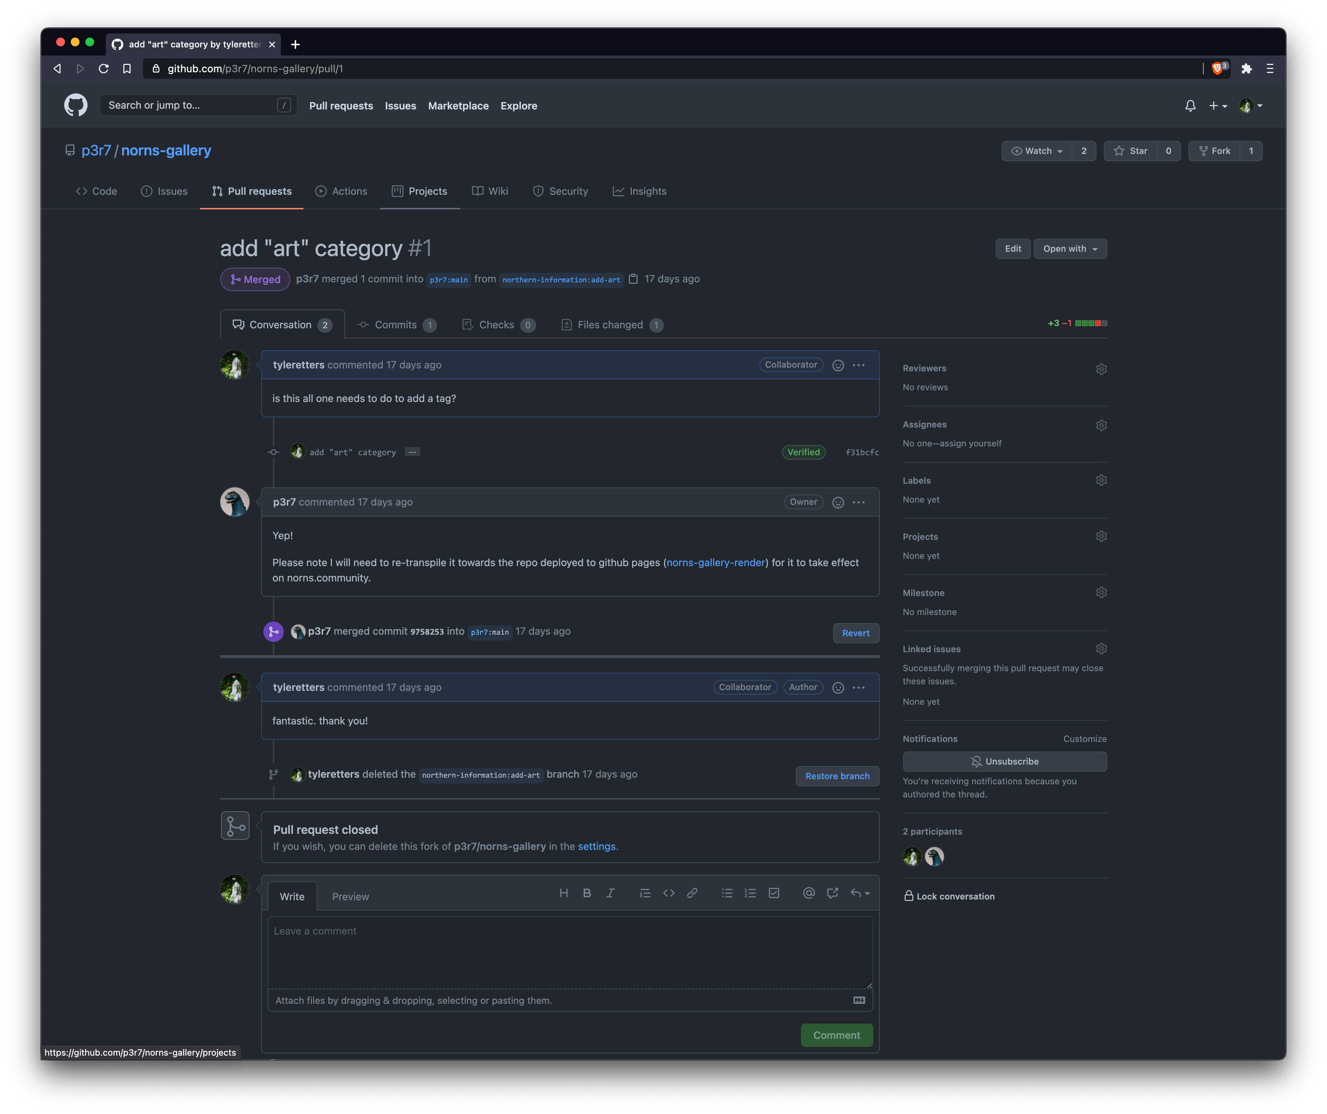
Task: Insert a bulleted list in editor
Action: pyautogui.click(x=727, y=893)
